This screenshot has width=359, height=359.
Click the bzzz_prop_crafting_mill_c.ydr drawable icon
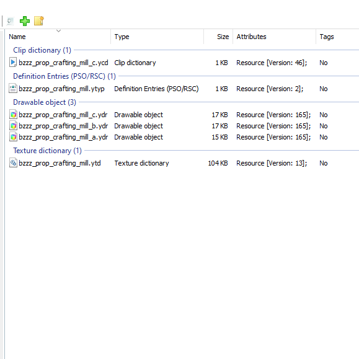click(x=13, y=115)
